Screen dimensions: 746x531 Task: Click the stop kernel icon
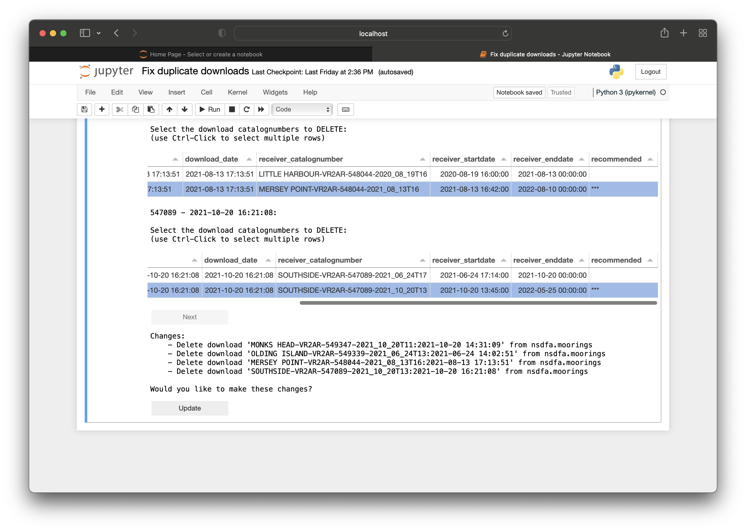(231, 109)
